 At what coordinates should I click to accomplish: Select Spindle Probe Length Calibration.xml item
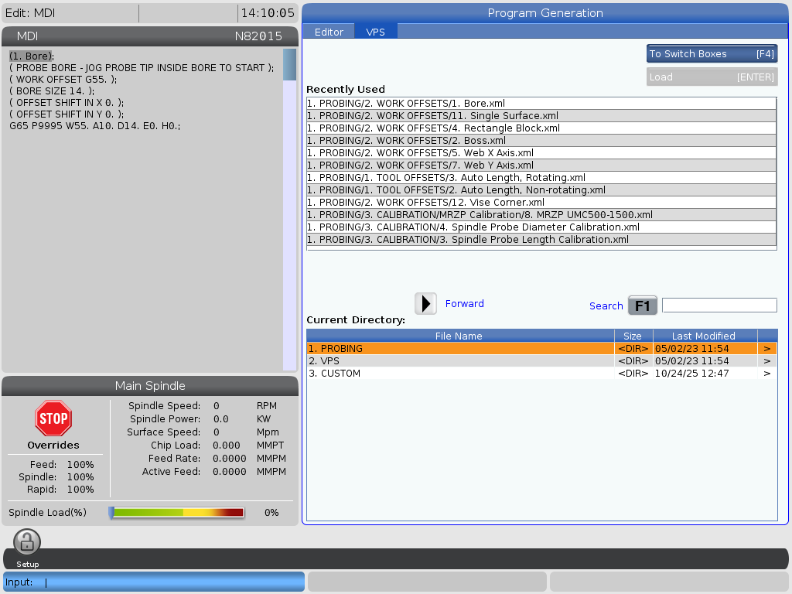541,240
